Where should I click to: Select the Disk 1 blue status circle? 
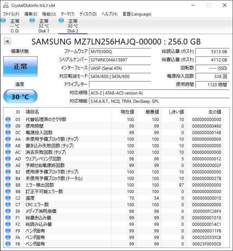coord(32,20)
